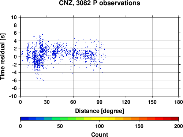Click the y-axis tick label 10
Image resolution: width=183 pixels, height=137 pixels.
click(14, 17)
